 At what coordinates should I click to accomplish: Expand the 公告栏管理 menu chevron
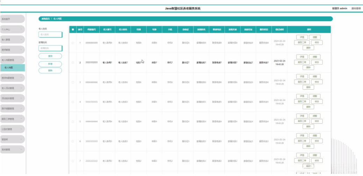pos(21,129)
